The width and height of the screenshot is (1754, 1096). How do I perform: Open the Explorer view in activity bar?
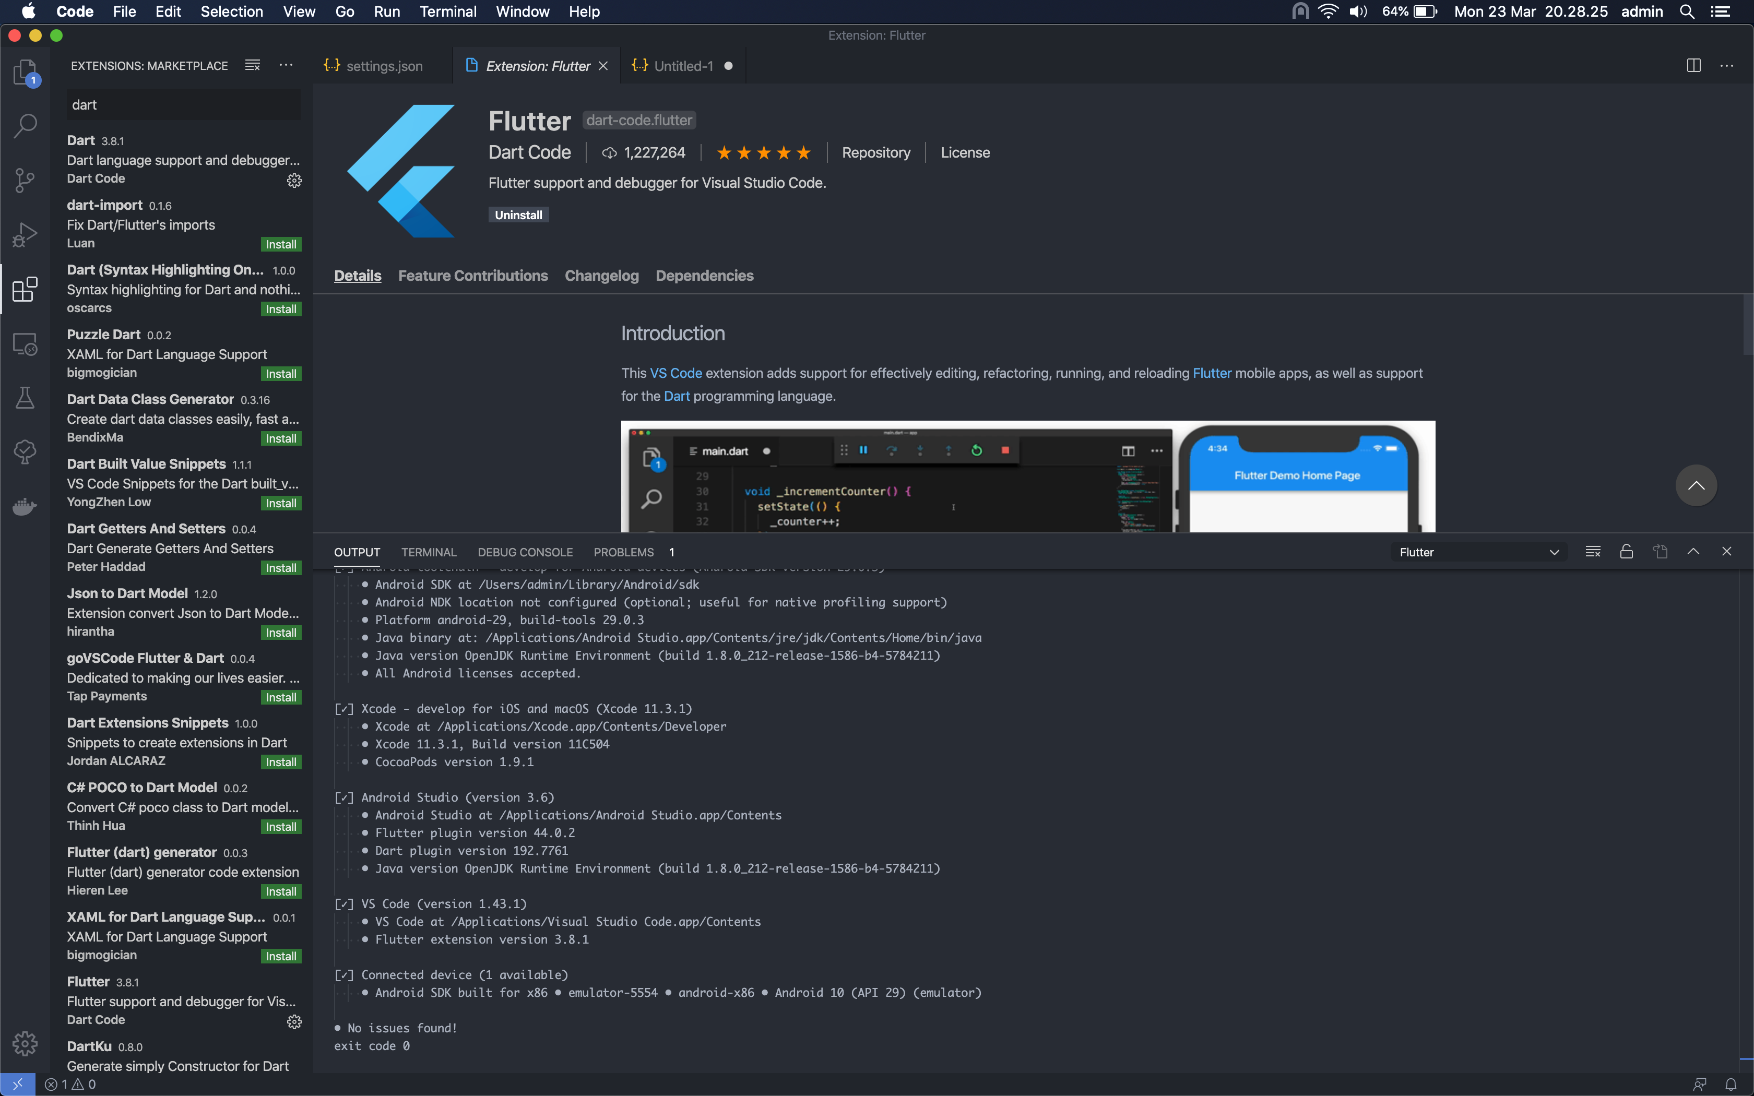(x=26, y=72)
